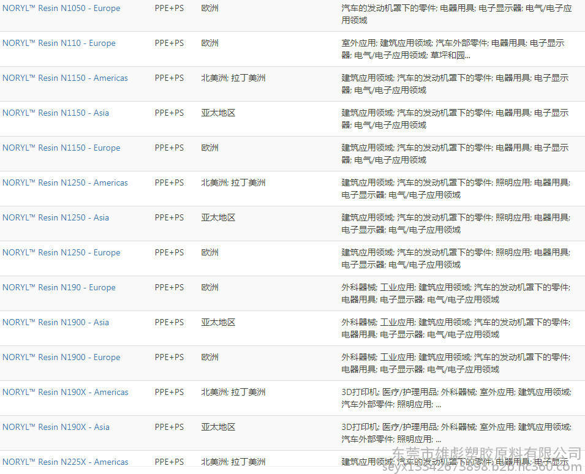The image size is (585, 474).
Task: Click 欧洲 region in N1050 Europe row
Action: point(209,8)
